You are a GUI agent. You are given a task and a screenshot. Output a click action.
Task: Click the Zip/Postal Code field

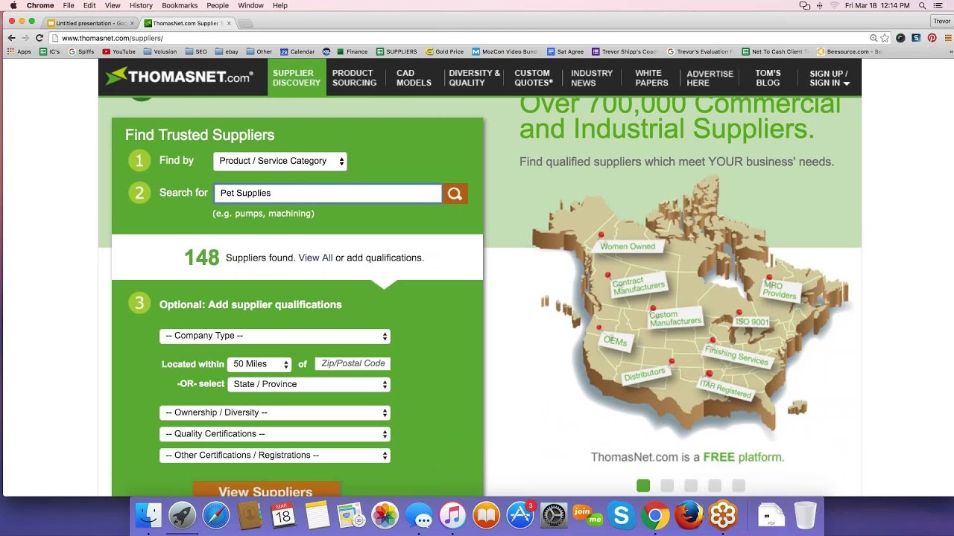353,364
